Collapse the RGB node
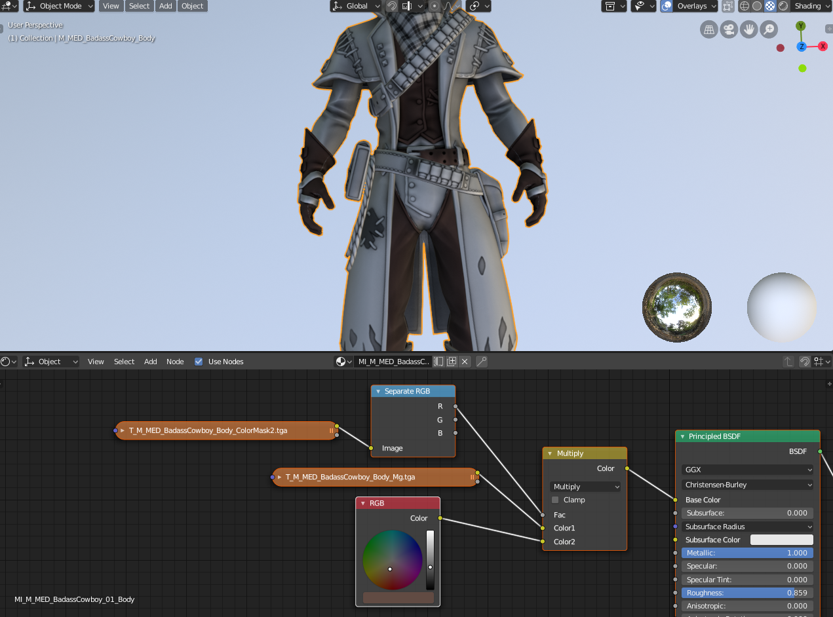 [x=362, y=503]
